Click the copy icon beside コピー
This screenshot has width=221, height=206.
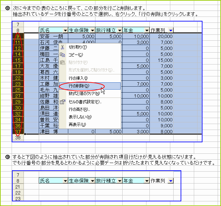[x=62, y=55]
